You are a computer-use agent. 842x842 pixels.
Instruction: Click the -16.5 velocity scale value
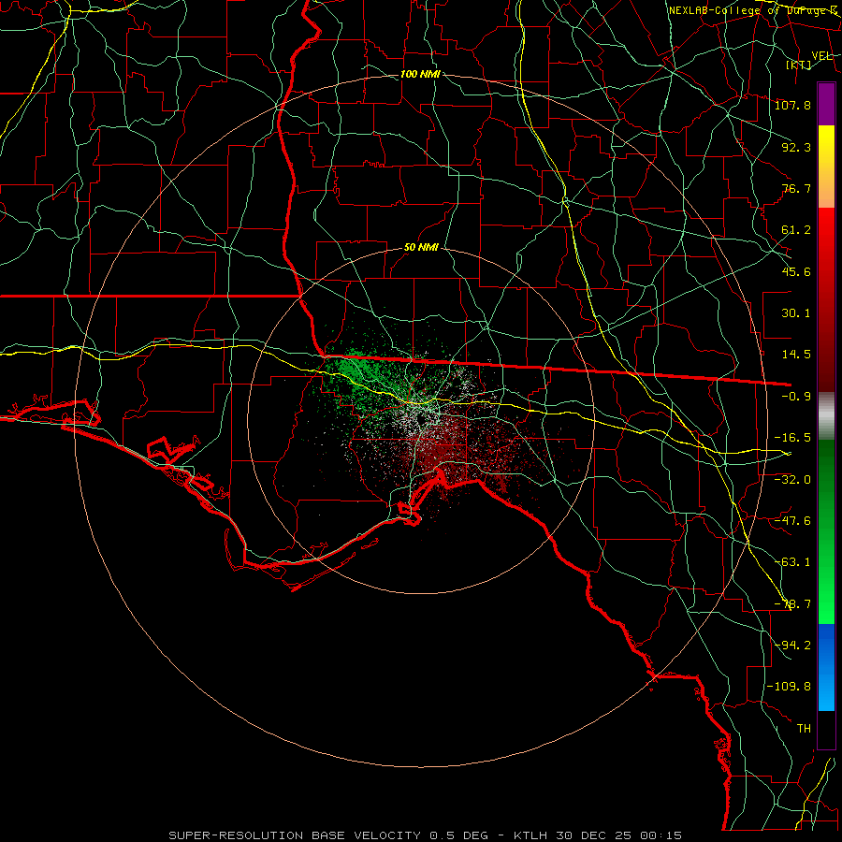pos(792,438)
